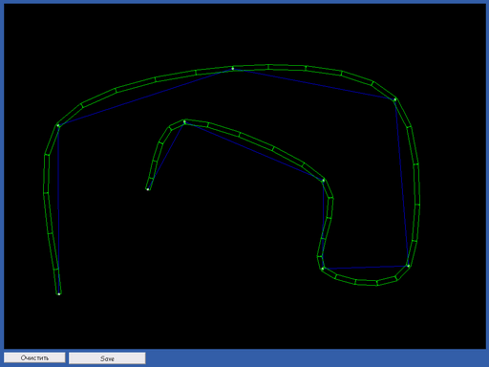Select the vertex atop the long vertical blue line
This screenshot has width=489, height=367.
pyautogui.click(x=58, y=126)
